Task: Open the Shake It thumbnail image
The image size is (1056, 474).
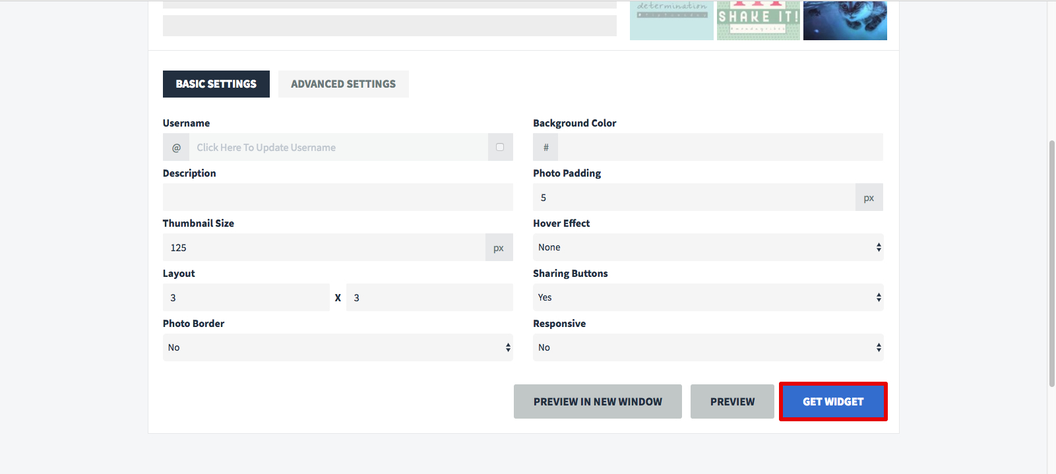Action: (x=759, y=20)
